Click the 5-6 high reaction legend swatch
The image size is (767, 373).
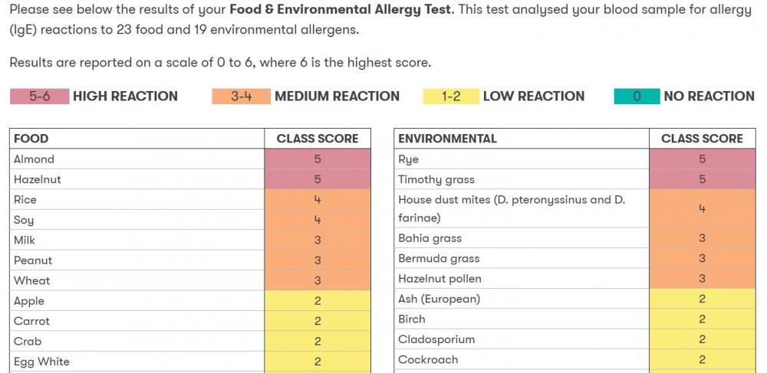coord(39,97)
